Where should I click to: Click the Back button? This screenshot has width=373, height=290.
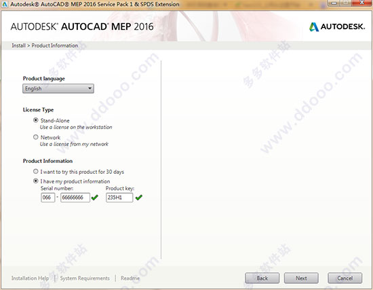(x=262, y=278)
